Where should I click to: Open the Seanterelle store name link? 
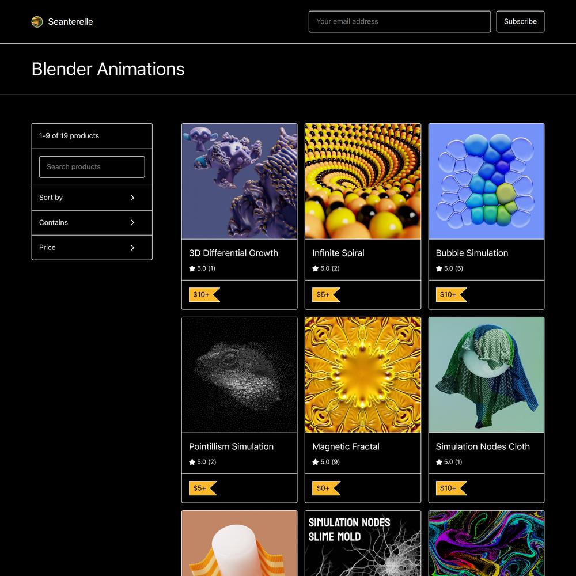tap(70, 22)
